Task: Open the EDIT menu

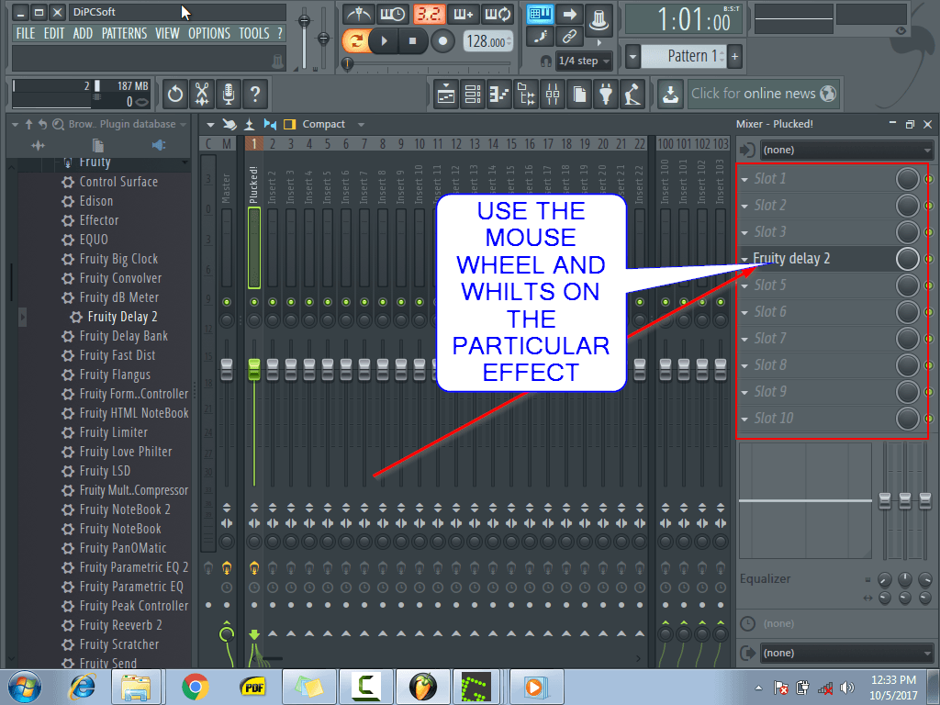Action: [54, 34]
